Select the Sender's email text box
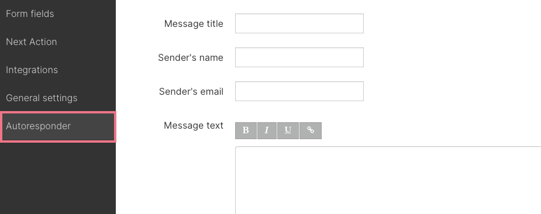541x214 pixels. (x=299, y=91)
